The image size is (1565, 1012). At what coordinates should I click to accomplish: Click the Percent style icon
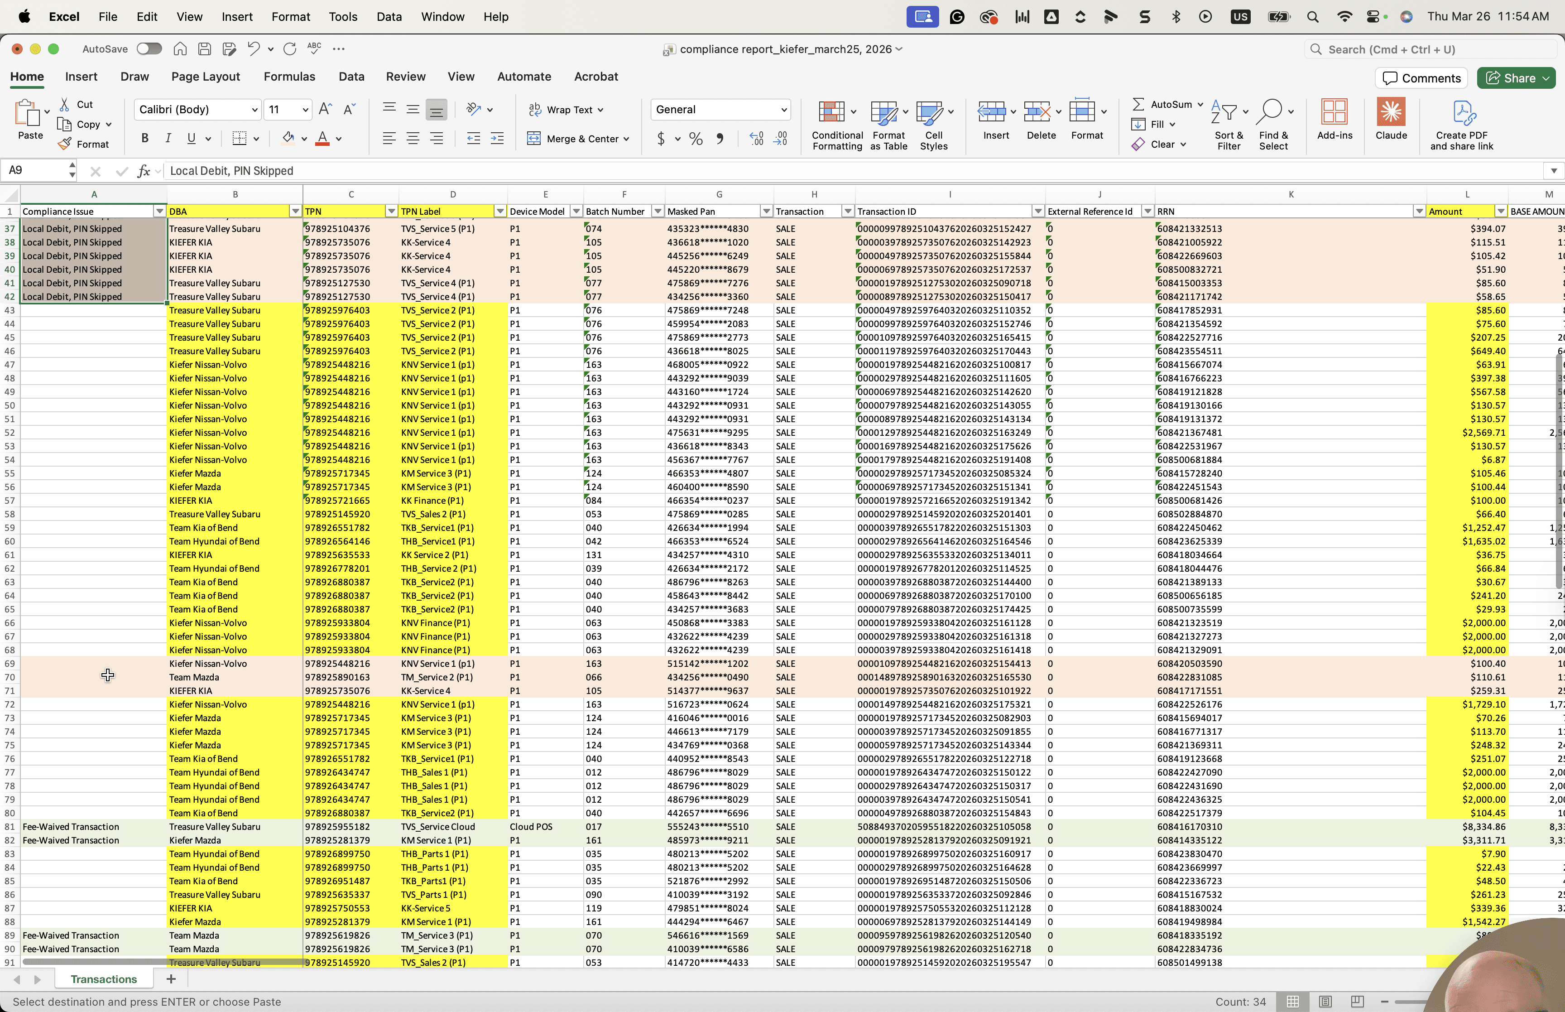[696, 139]
